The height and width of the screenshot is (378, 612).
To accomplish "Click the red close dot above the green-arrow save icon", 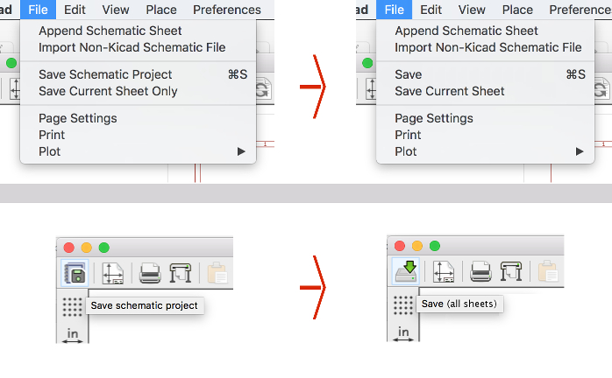I will coord(400,247).
